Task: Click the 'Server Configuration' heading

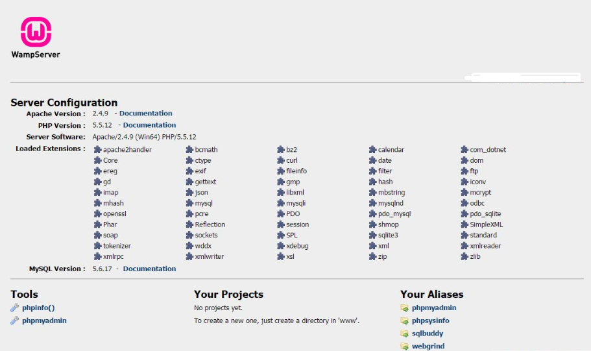Action: 64,103
